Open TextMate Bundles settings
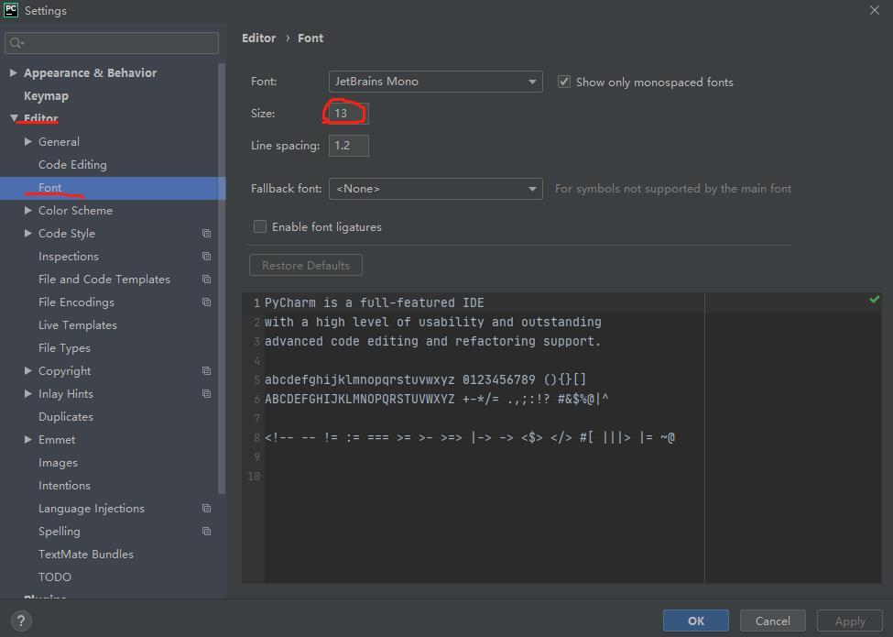This screenshot has width=893, height=637. tap(86, 554)
